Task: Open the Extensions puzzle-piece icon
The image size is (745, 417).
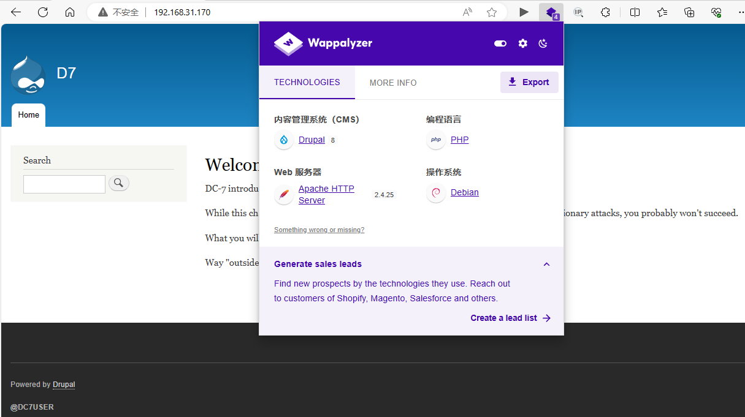Action: 605,12
